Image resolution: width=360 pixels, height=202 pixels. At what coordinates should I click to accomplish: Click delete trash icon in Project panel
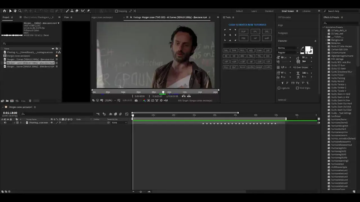(30, 101)
